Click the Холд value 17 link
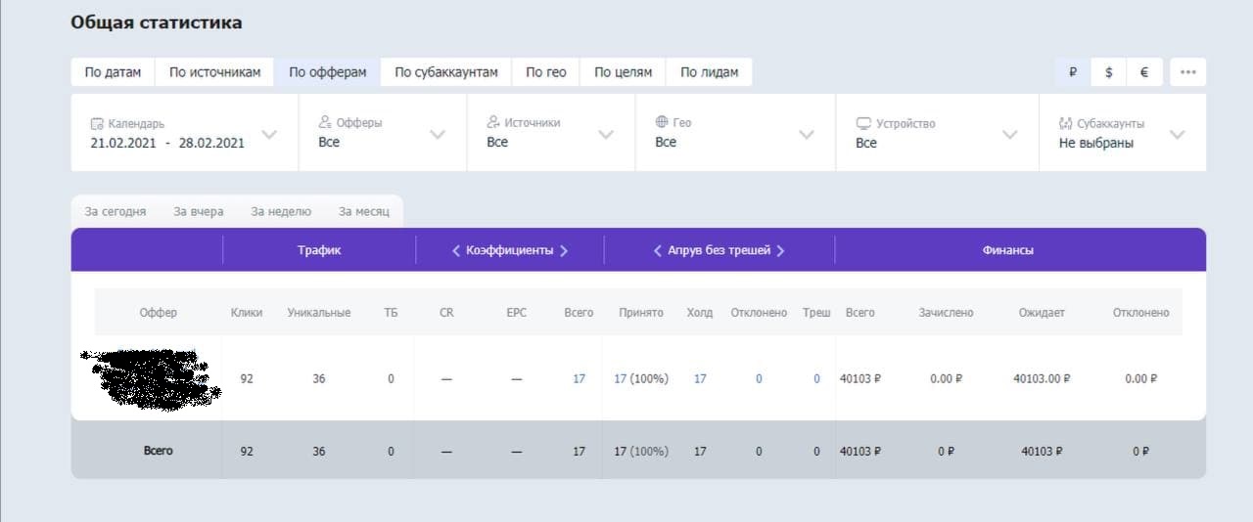The width and height of the screenshot is (1253, 522). click(x=699, y=378)
